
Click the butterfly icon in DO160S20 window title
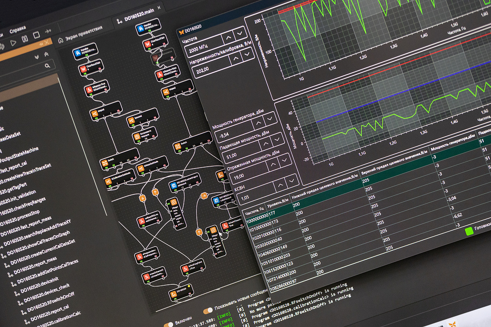pyautogui.click(x=182, y=33)
